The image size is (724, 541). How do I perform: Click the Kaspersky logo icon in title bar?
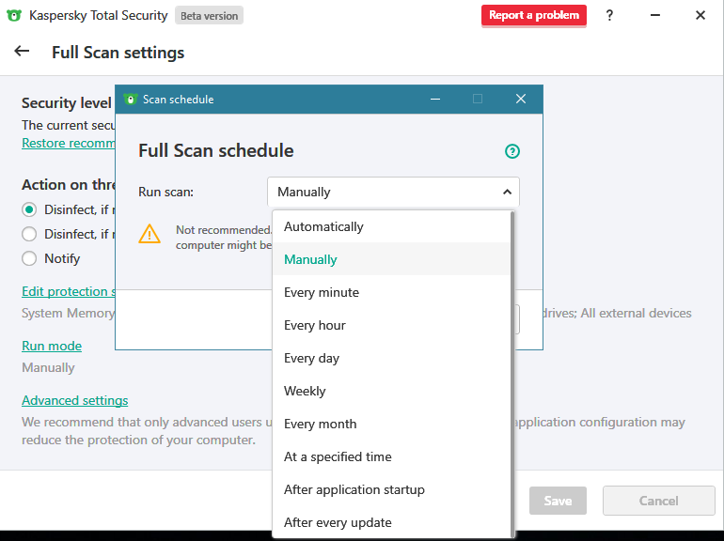click(x=14, y=16)
